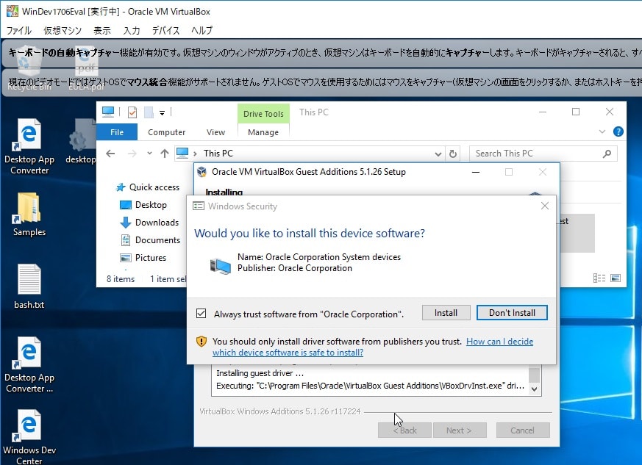Click the Back arrow in Explorer
This screenshot has width=642, height=465.
pyautogui.click(x=110, y=154)
